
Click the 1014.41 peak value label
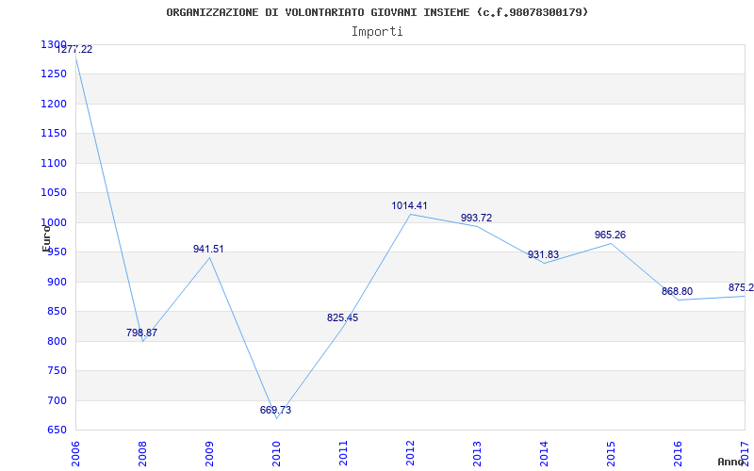click(x=409, y=205)
